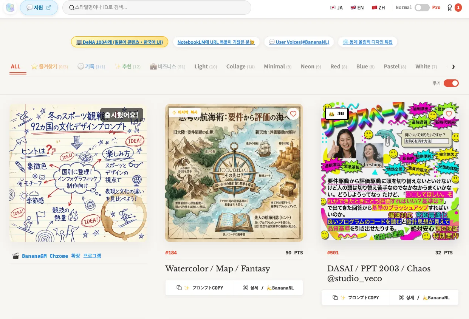Select the 추천 recommended tab
This screenshot has height=319, width=469.
click(128, 67)
